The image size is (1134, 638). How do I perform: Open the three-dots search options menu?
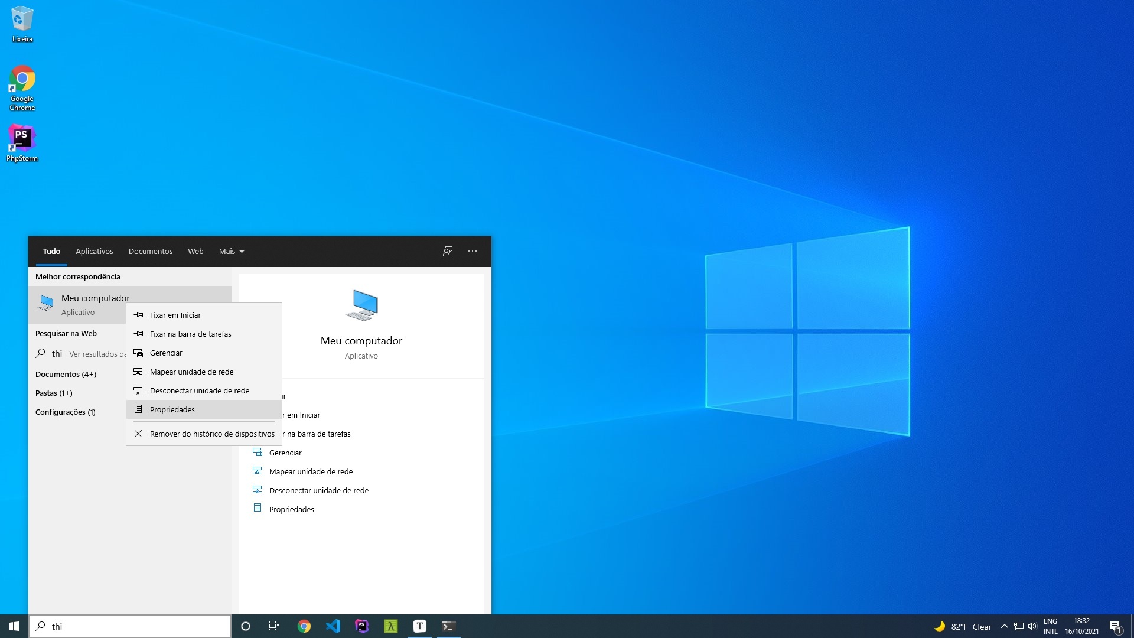click(x=472, y=251)
